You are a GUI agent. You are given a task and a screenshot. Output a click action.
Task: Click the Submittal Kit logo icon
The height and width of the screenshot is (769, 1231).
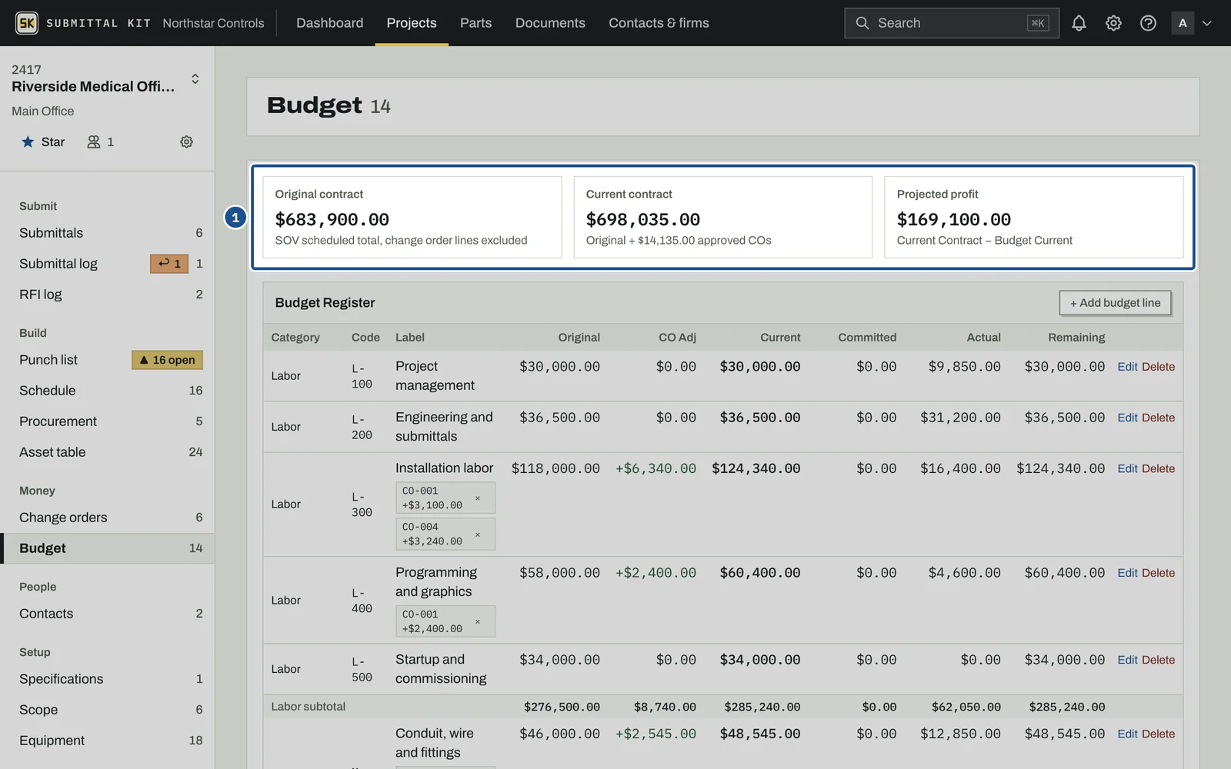[x=27, y=23]
